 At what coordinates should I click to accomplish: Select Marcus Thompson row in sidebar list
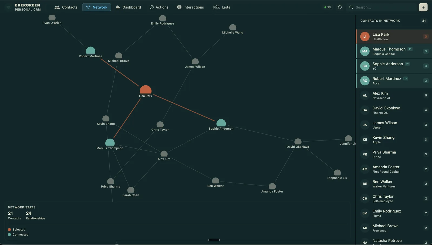coord(394,51)
